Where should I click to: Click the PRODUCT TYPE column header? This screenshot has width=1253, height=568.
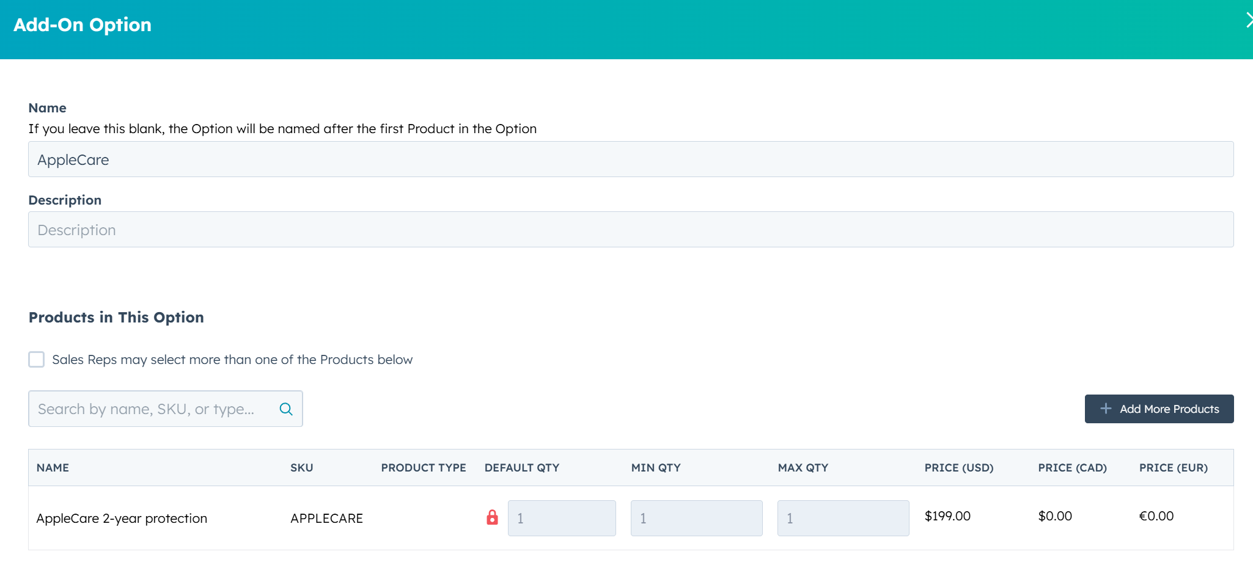[x=423, y=467]
